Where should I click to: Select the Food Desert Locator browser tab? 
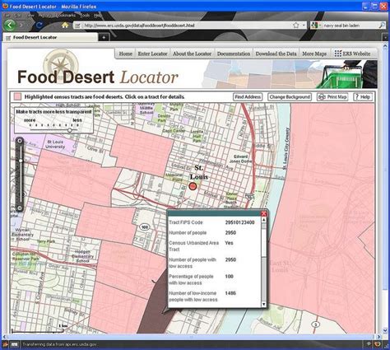click(50, 37)
